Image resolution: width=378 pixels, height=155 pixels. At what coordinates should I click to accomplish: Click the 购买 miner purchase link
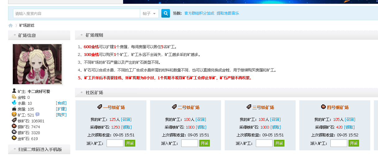(x=61, y=115)
